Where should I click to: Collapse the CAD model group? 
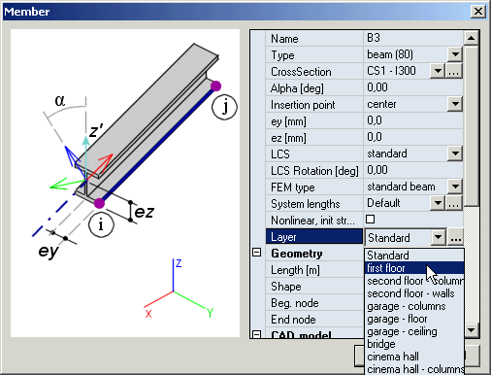[256, 334]
